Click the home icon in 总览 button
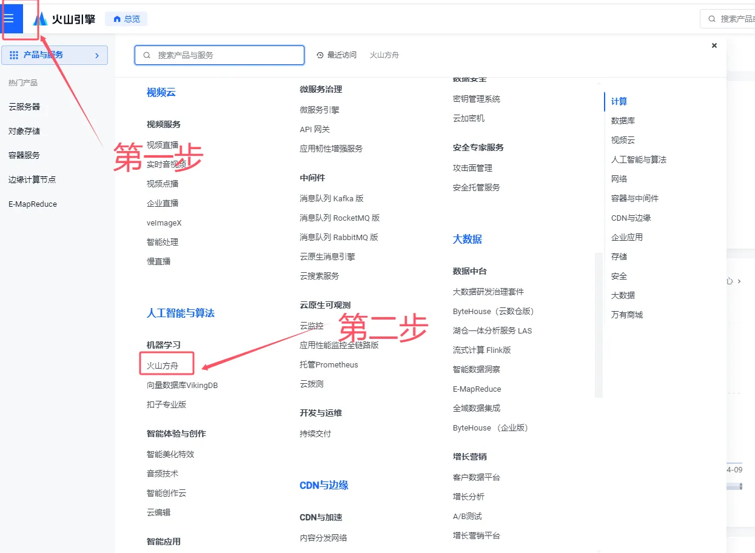The width and height of the screenshot is (755, 553). coord(117,19)
